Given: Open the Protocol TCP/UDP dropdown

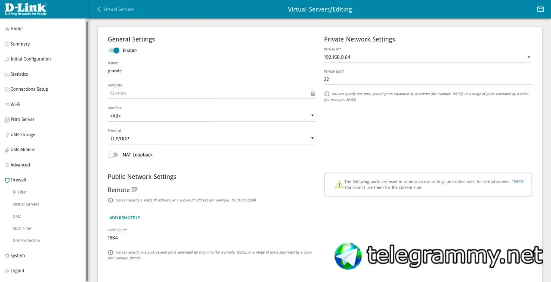Looking at the screenshot, I should pyautogui.click(x=212, y=138).
